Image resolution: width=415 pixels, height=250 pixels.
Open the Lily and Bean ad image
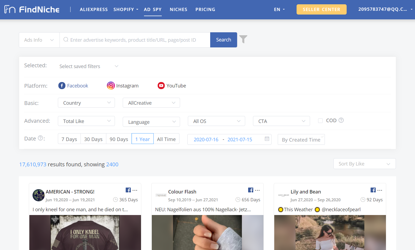[330, 233]
